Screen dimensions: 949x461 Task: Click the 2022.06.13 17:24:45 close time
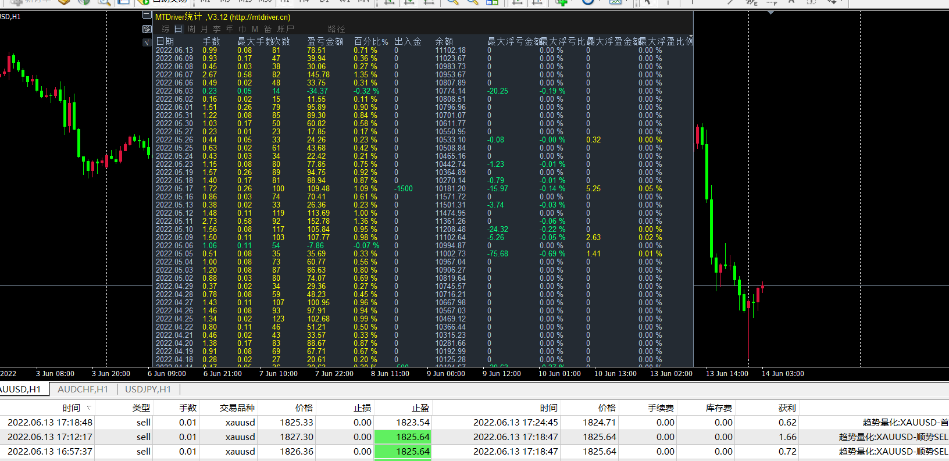point(516,423)
